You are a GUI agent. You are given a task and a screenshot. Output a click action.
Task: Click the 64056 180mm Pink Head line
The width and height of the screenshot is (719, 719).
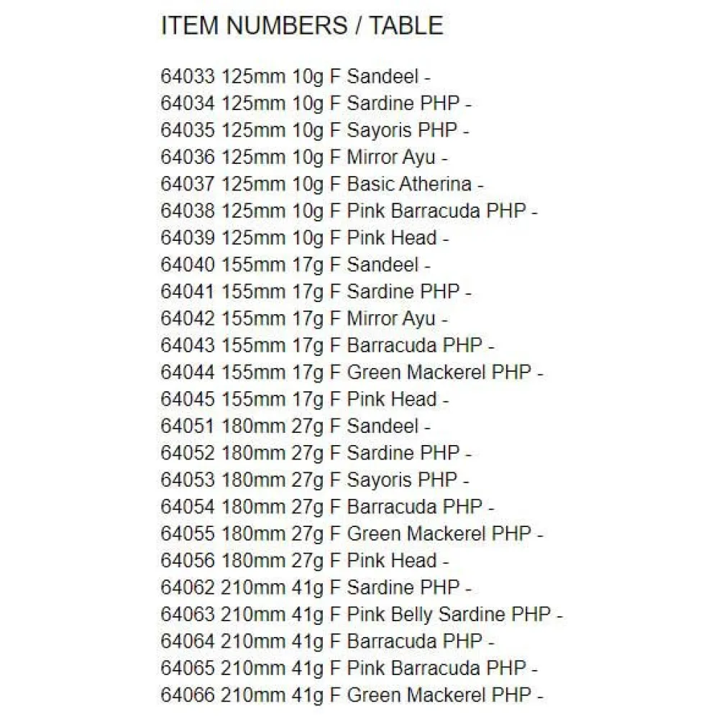(304, 561)
